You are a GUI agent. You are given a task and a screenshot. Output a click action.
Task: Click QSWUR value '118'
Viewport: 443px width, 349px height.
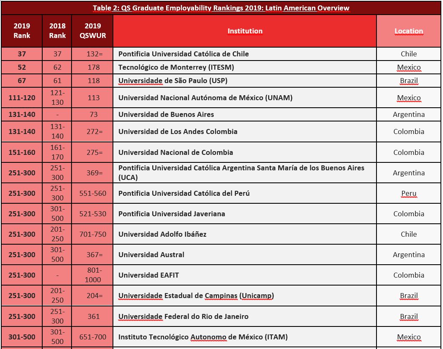[92, 81]
